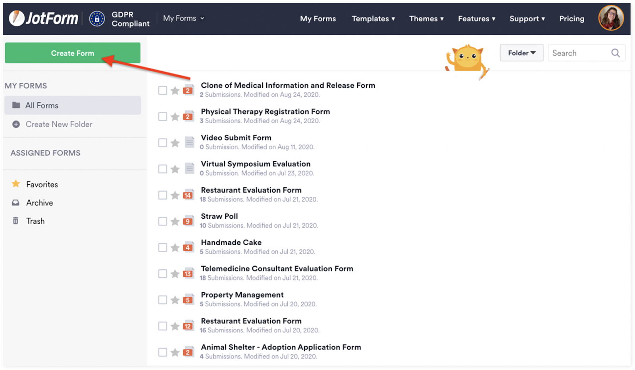Open the Video Submit Form title

[x=236, y=137]
